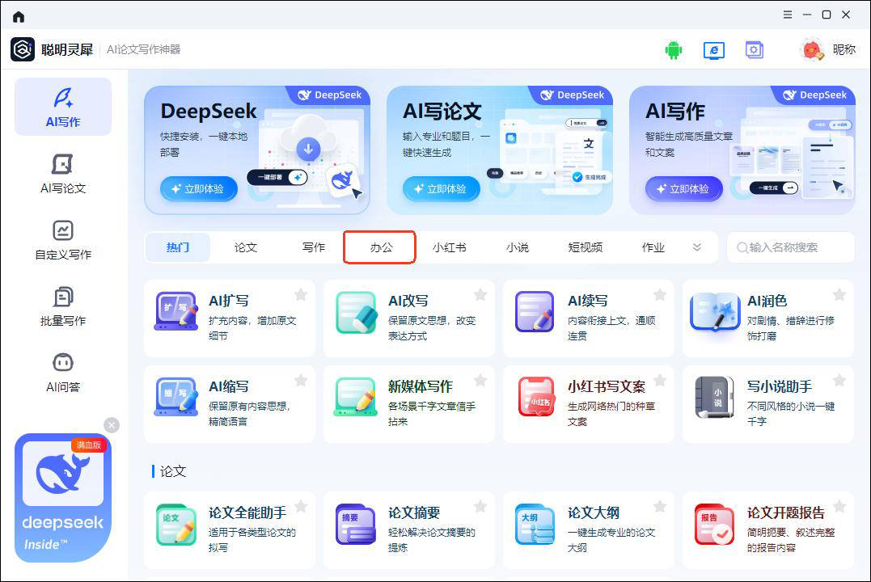The width and height of the screenshot is (871, 582).
Task: Star the 论文摘要 tool card
Action: (x=480, y=506)
